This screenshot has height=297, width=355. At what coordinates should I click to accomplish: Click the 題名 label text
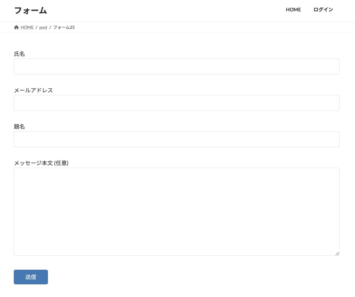pos(19,126)
